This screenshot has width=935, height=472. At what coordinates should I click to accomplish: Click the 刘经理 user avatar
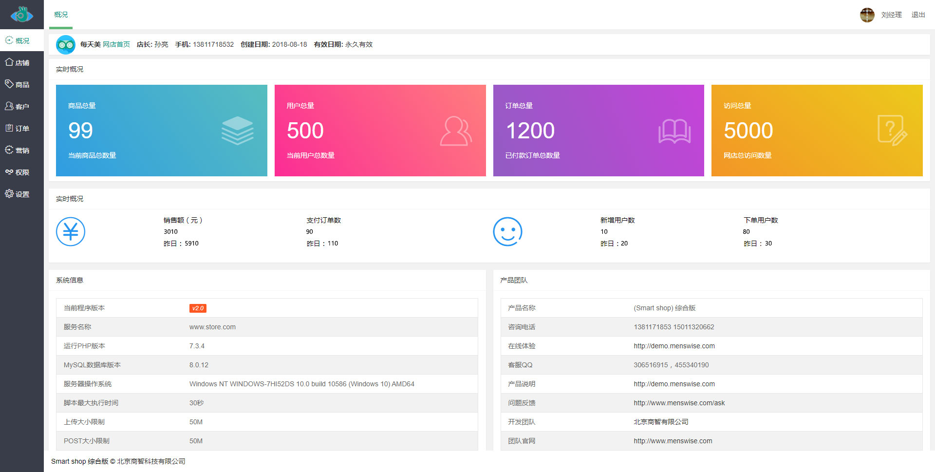[x=867, y=15]
